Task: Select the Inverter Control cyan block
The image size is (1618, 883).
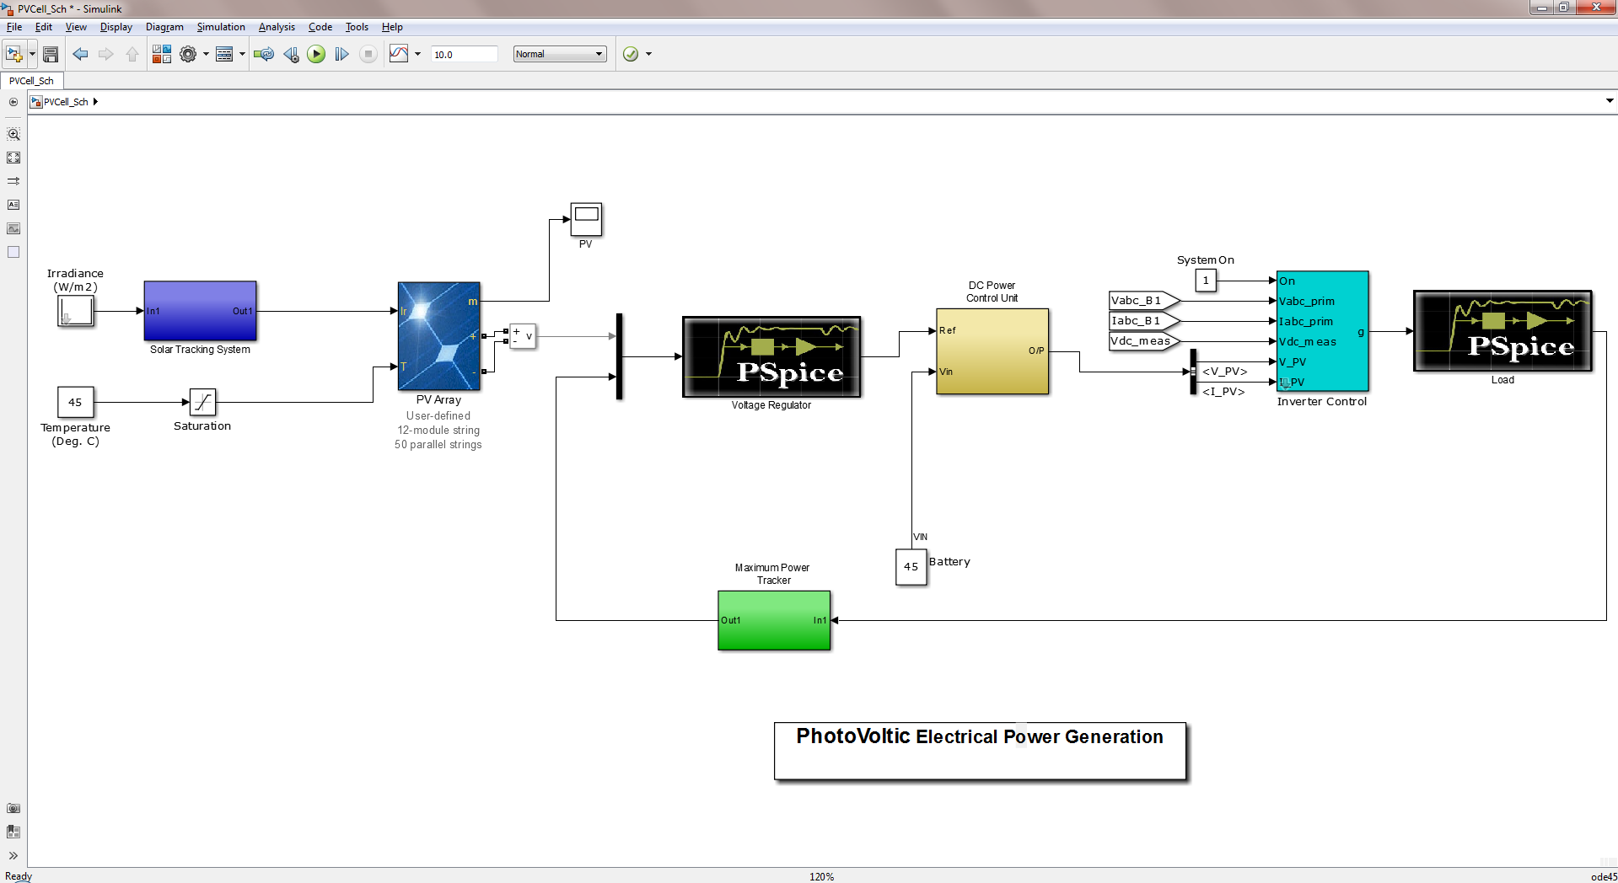Action: [x=1322, y=331]
